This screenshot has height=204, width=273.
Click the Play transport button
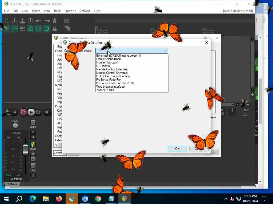(31, 112)
